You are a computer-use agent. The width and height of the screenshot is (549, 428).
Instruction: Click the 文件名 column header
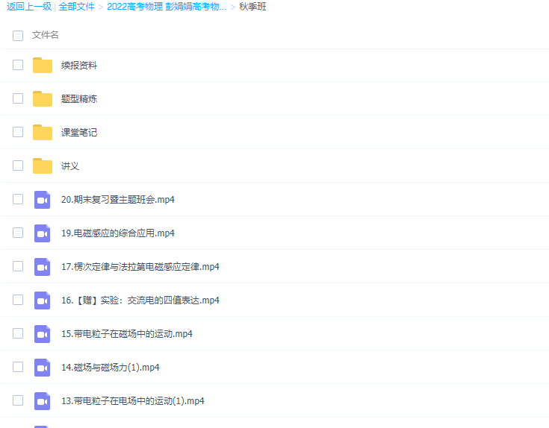46,35
